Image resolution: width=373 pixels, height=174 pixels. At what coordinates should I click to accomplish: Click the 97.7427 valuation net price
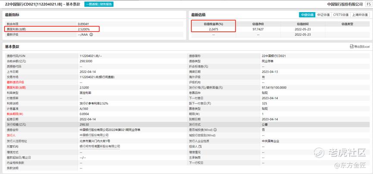[x=258, y=29]
